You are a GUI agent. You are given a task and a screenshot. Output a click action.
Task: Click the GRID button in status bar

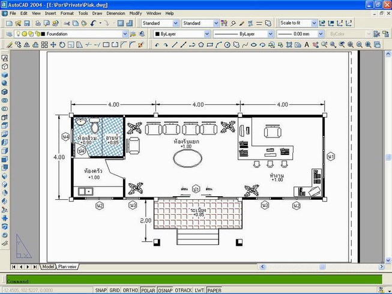[116, 290]
